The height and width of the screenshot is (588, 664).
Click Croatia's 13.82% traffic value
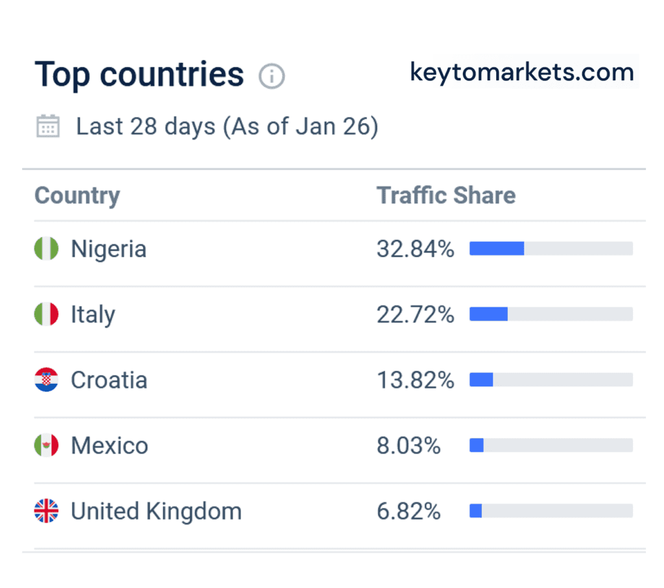click(x=415, y=380)
